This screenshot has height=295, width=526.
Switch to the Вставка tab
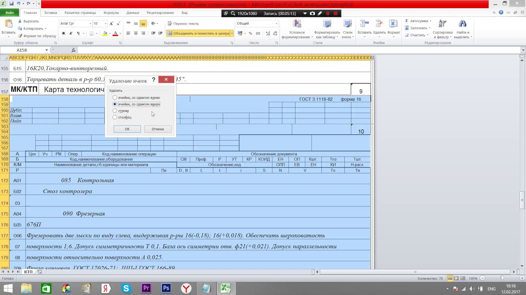[51, 13]
